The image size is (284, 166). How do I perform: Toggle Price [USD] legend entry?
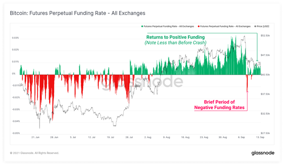coord(262,26)
